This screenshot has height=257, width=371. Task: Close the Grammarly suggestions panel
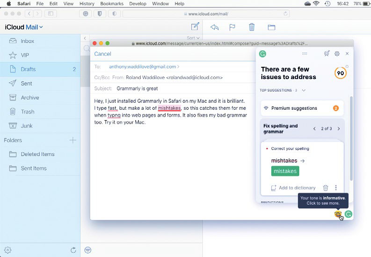(347, 54)
